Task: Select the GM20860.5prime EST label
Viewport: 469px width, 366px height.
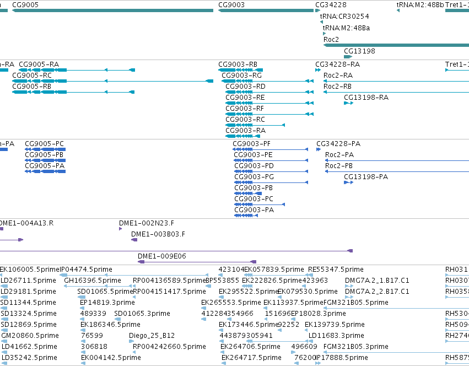Action: coord(30,336)
